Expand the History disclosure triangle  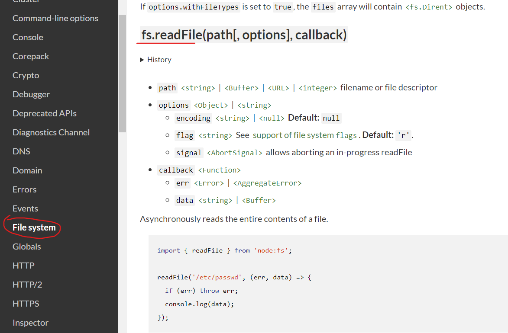click(x=142, y=60)
